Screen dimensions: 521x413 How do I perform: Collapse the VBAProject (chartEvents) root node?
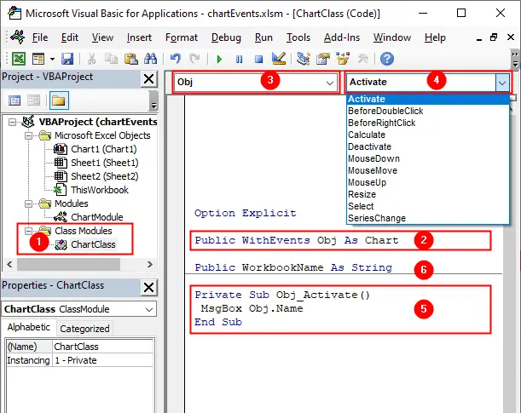pyautogui.click(x=12, y=123)
